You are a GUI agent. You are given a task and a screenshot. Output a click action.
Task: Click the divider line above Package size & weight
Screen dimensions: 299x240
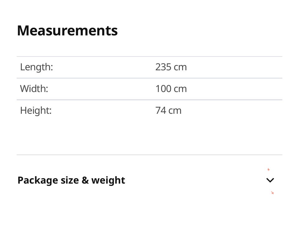pos(149,155)
